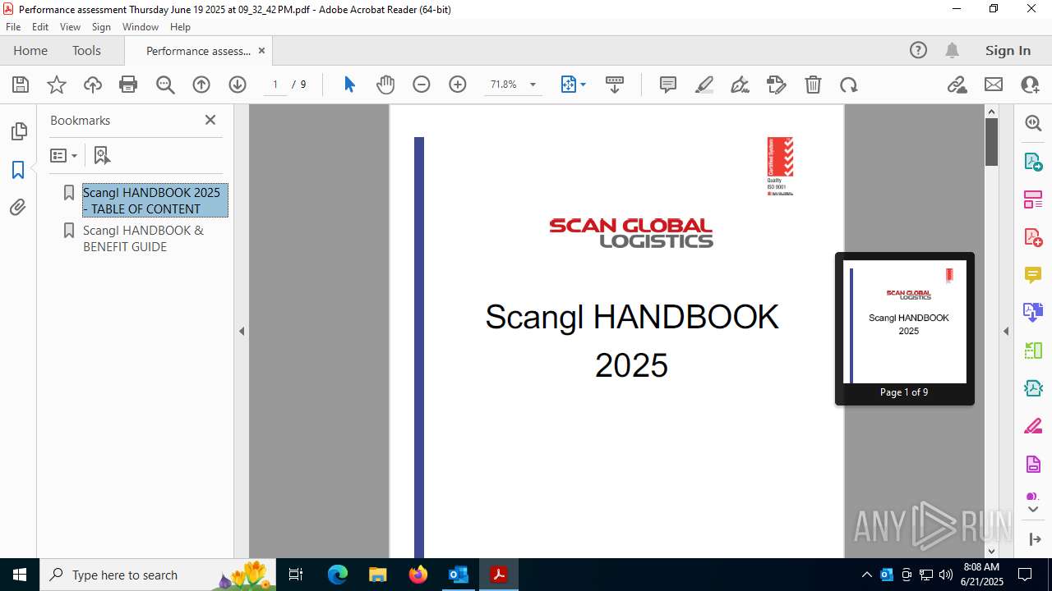Toggle the scrolling mode icon
1052x591 pixels.
(615, 85)
